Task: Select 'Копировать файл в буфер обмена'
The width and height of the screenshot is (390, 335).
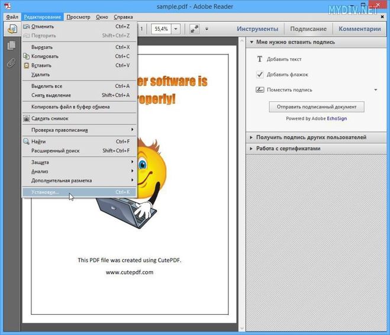Action: pyautogui.click(x=79, y=107)
